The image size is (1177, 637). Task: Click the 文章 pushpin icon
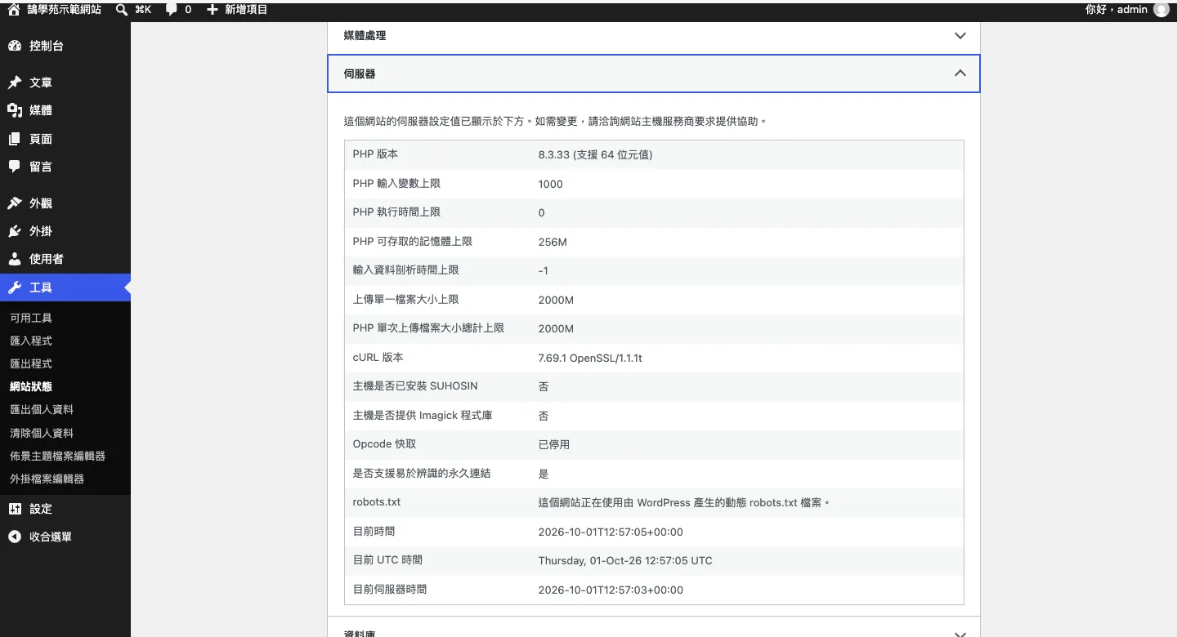coord(15,82)
